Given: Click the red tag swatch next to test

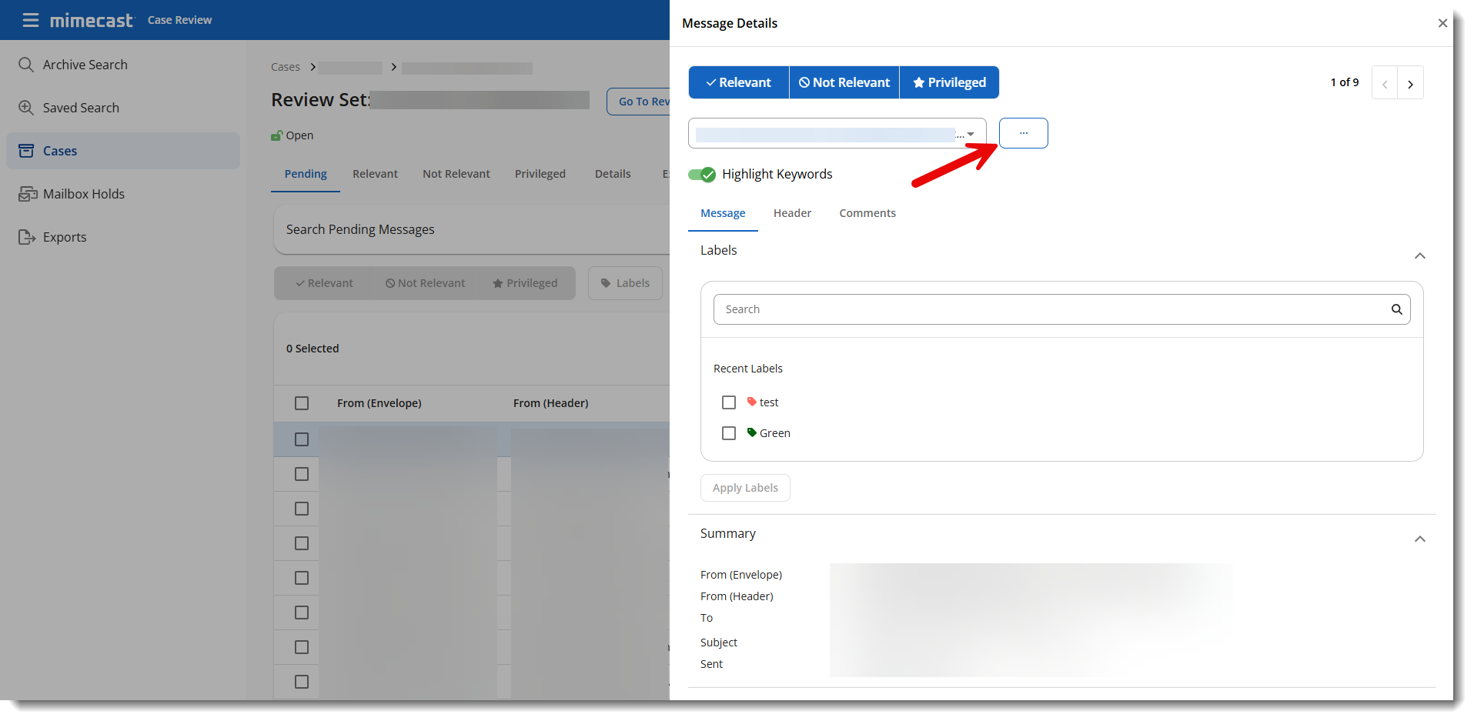Looking at the screenshot, I should click(752, 402).
